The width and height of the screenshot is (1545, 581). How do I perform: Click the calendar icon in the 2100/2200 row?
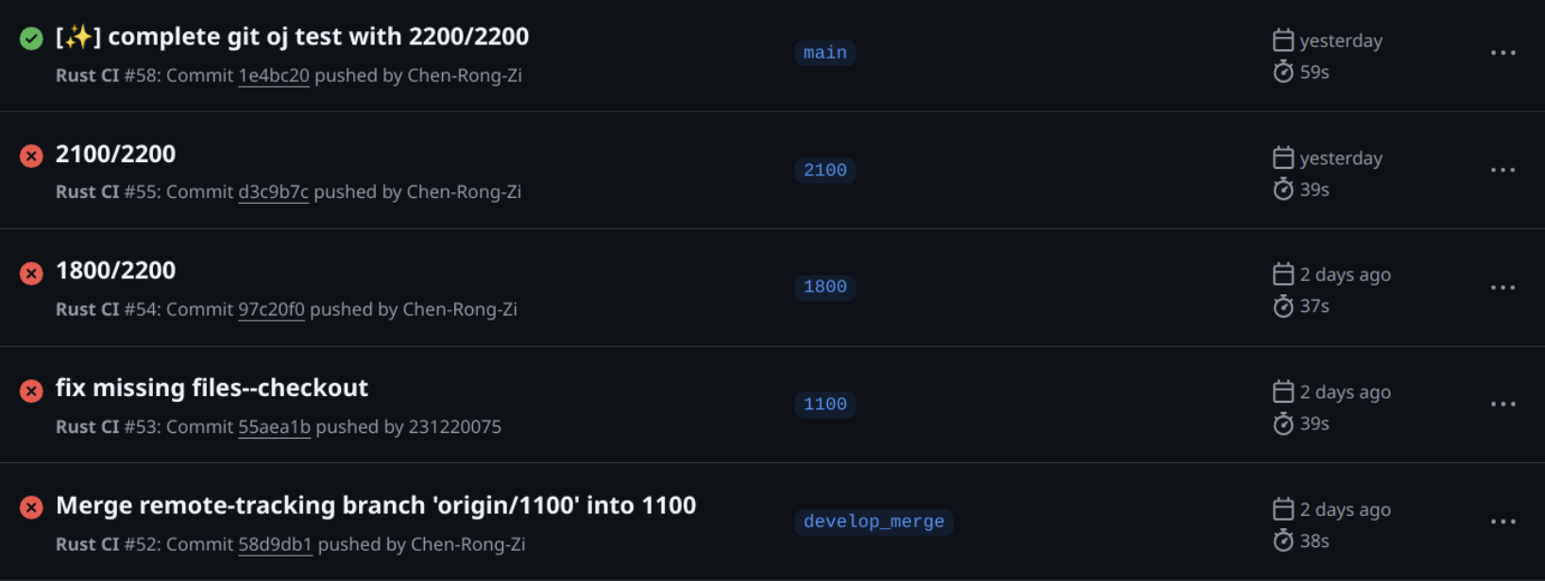[x=1282, y=158]
